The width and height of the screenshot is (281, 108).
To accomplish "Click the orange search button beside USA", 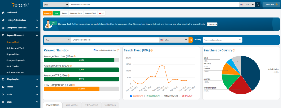I will (x=191, y=40).
